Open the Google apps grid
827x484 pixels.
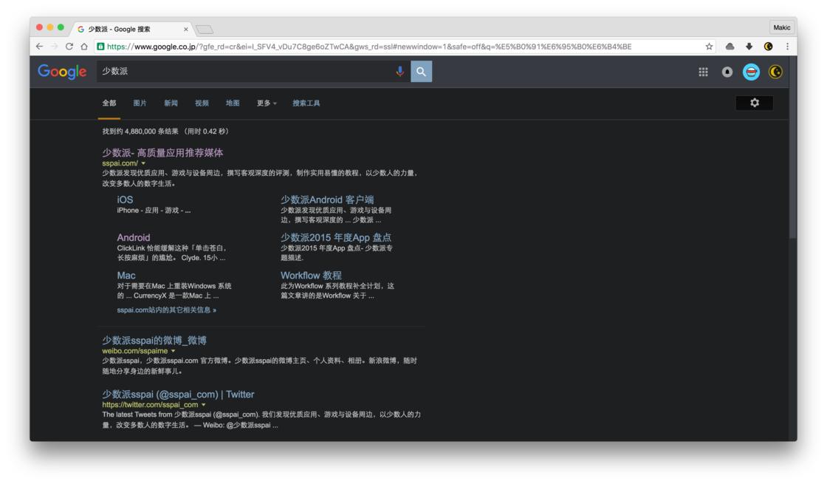[703, 72]
